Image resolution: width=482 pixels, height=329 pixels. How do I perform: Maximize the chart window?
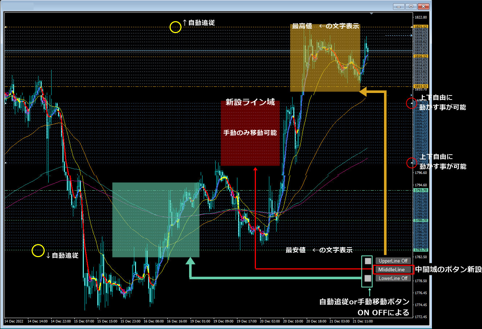point(411,6)
